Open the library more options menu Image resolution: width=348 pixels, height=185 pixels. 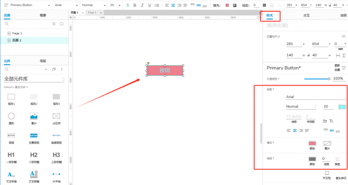[x=62, y=69]
